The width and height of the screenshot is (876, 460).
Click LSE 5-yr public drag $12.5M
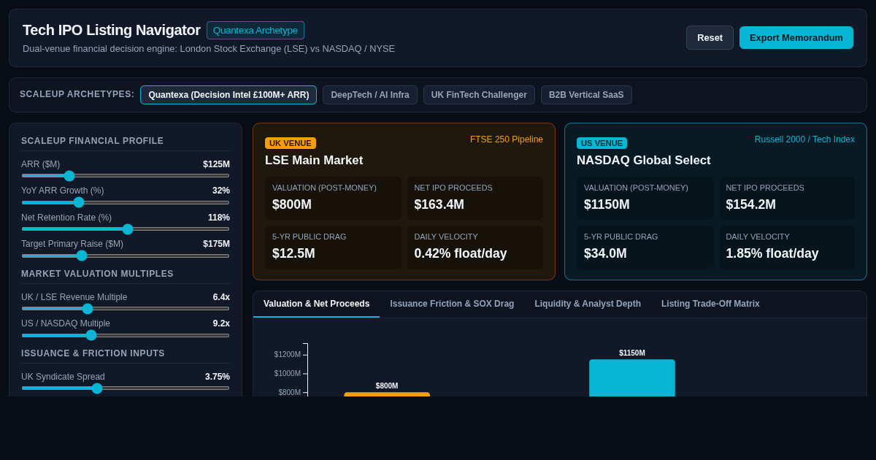click(x=333, y=247)
